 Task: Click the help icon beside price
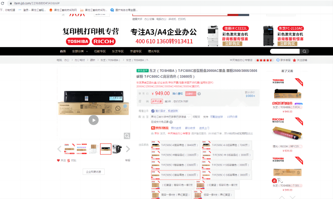pyautogui.click(x=199, y=94)
